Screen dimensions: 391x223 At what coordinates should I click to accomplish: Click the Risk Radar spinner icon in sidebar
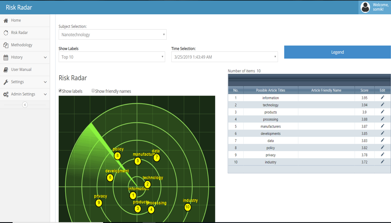point(6,33)
